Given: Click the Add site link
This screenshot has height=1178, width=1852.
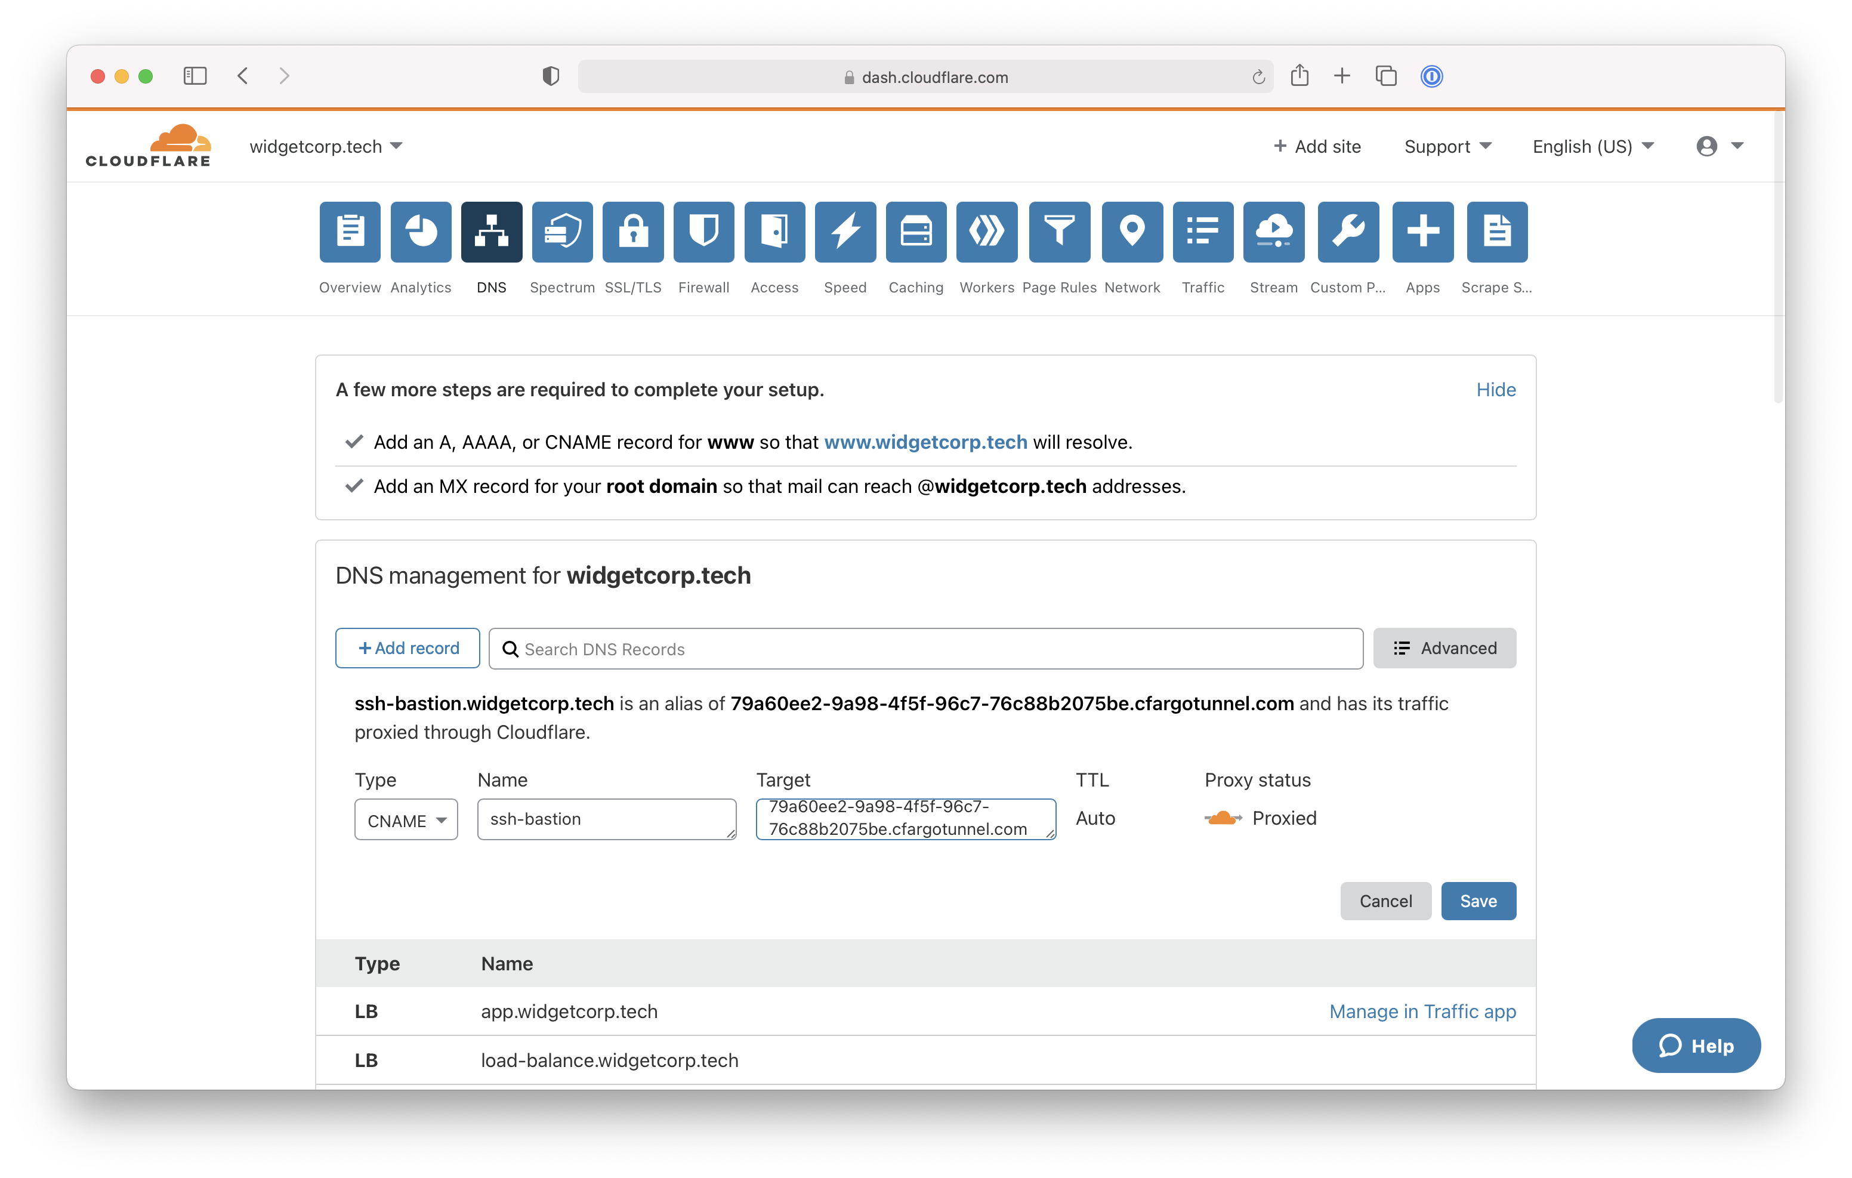Looking at the screenshot, I should pyautogui.click(x=1317, y=146).
